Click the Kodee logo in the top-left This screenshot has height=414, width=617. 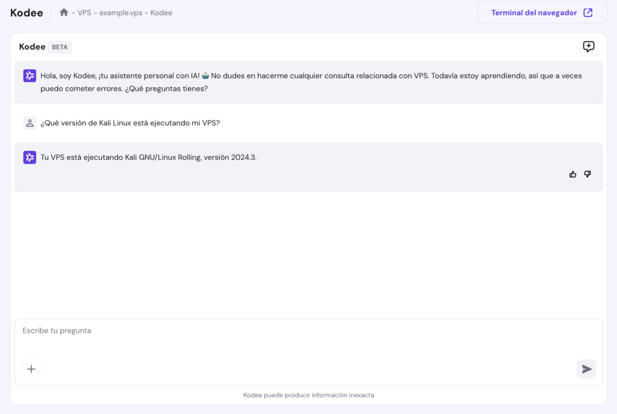tap(27, 13)
